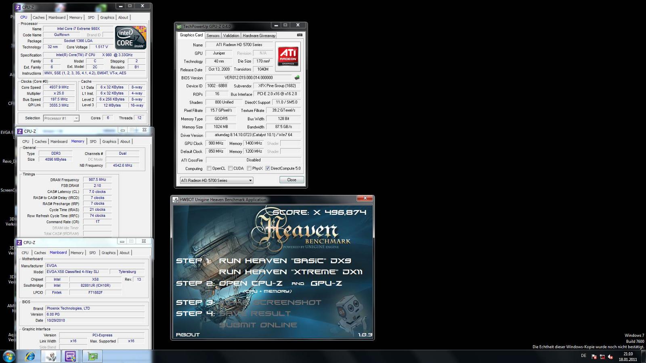The image size is (646, 363).
Task: Open the Graphics tab in the middle CPU-Z window (Memory tab)
Action: coord(109,141)
